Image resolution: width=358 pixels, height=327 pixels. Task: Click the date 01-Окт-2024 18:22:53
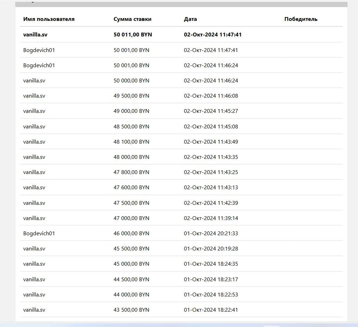point(211,295)
